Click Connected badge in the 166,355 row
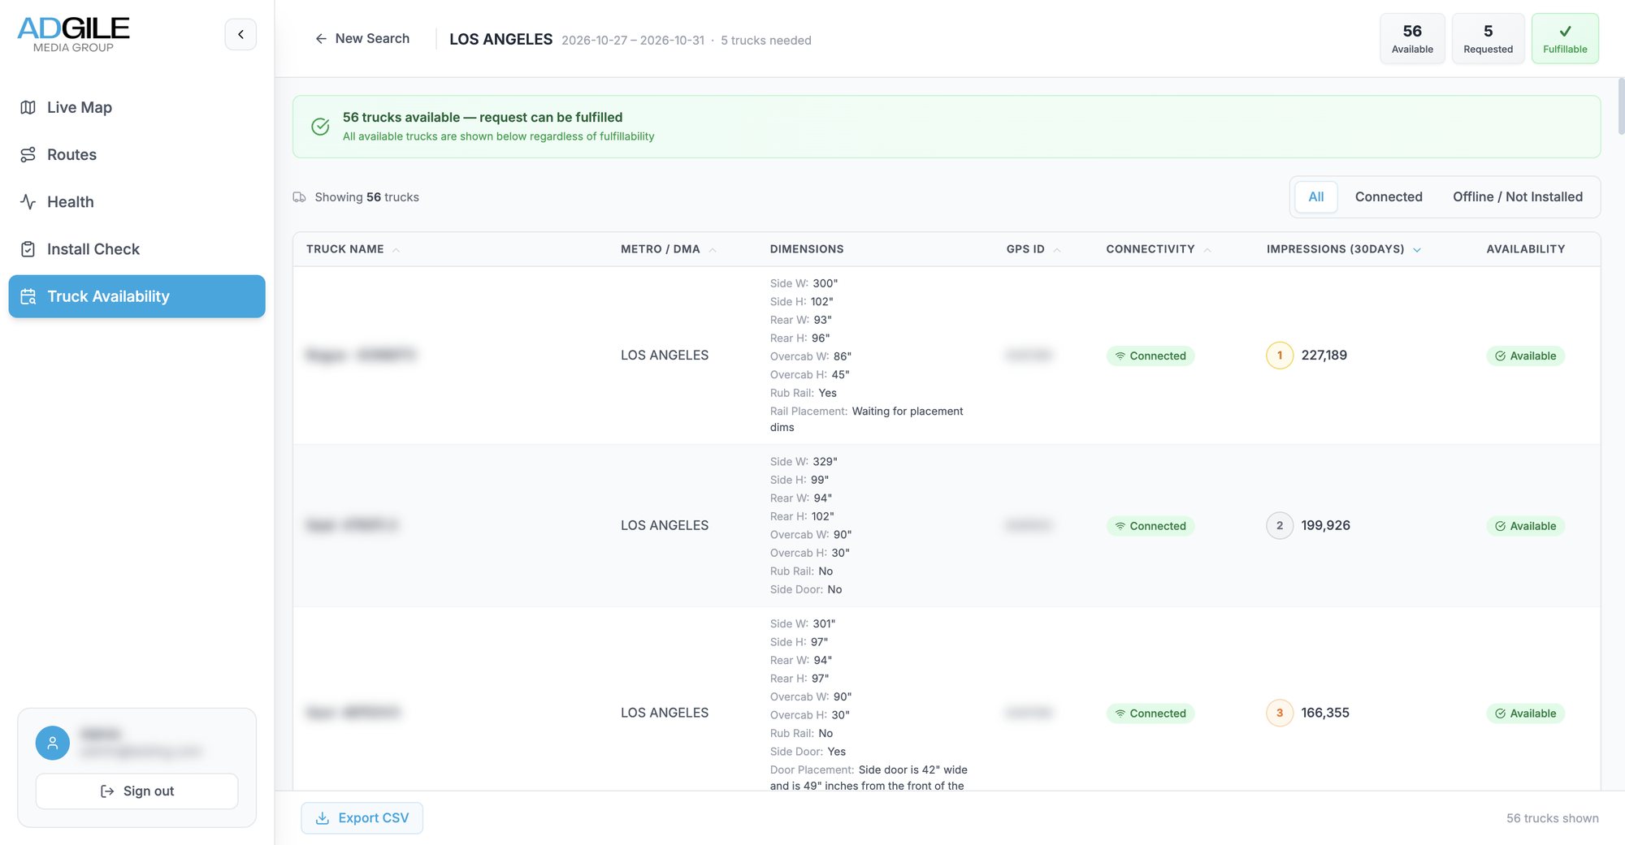1625x845 pixels. coord(1150,714)
